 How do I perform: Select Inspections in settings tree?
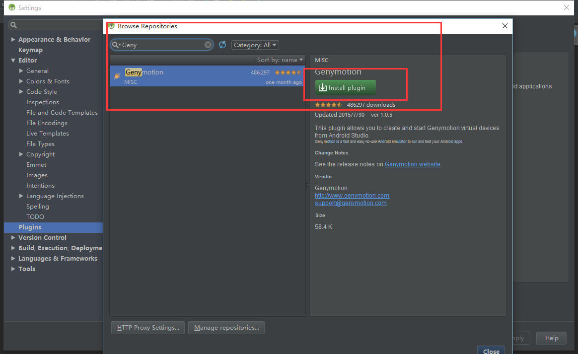[42, 102]
